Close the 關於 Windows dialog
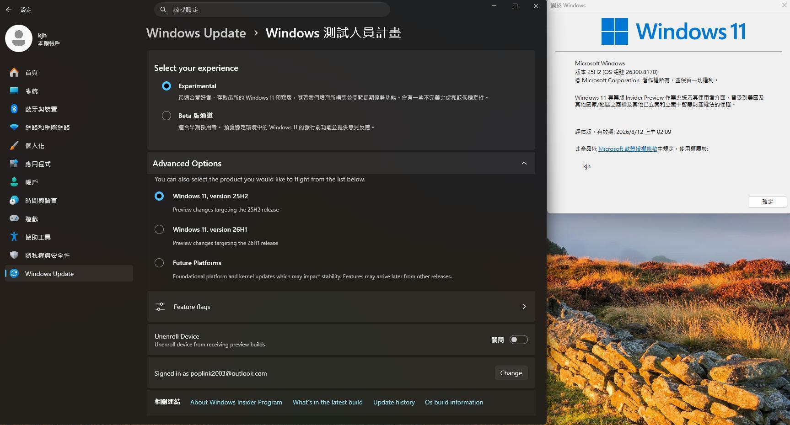This screenshot has height=425, width=790. (x=784, y=5)
